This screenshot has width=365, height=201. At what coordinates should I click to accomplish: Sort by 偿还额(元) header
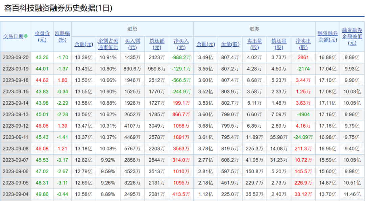pos(157,44)
